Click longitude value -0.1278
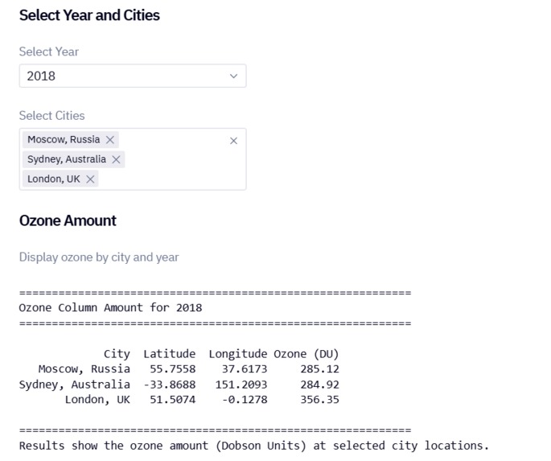Viewport: 551px width, 461px height. point(245,400)
